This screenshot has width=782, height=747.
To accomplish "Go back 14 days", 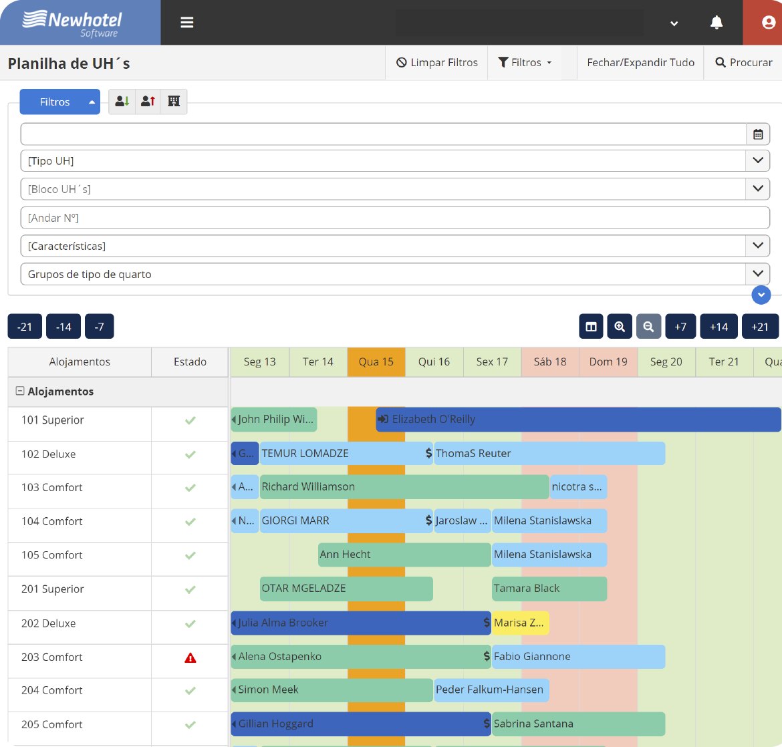I will (63, 327).
